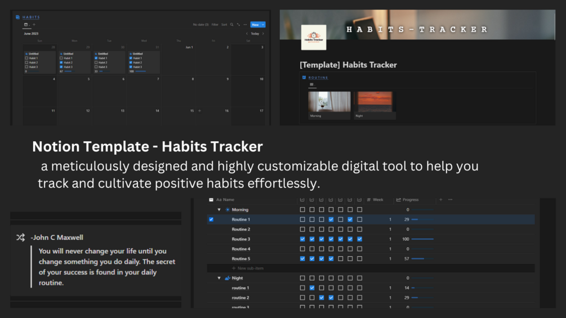Click the Progress column header
Viewport: 566px width, 318px height.
click(408, 199)
